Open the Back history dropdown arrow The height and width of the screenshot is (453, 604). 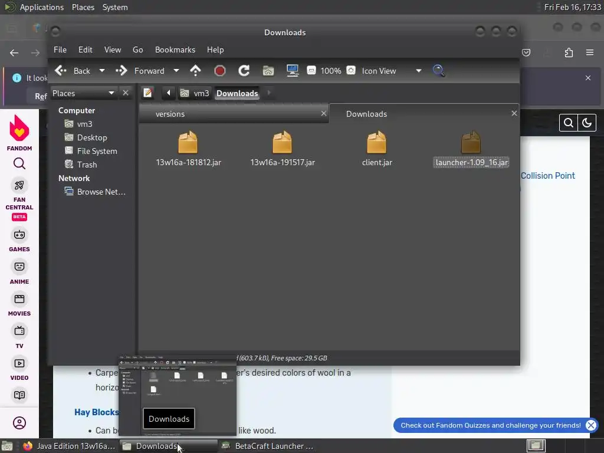coord(101,71)
